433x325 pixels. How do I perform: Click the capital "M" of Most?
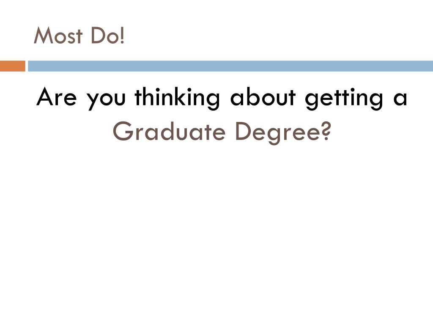[x=43, y=36]
